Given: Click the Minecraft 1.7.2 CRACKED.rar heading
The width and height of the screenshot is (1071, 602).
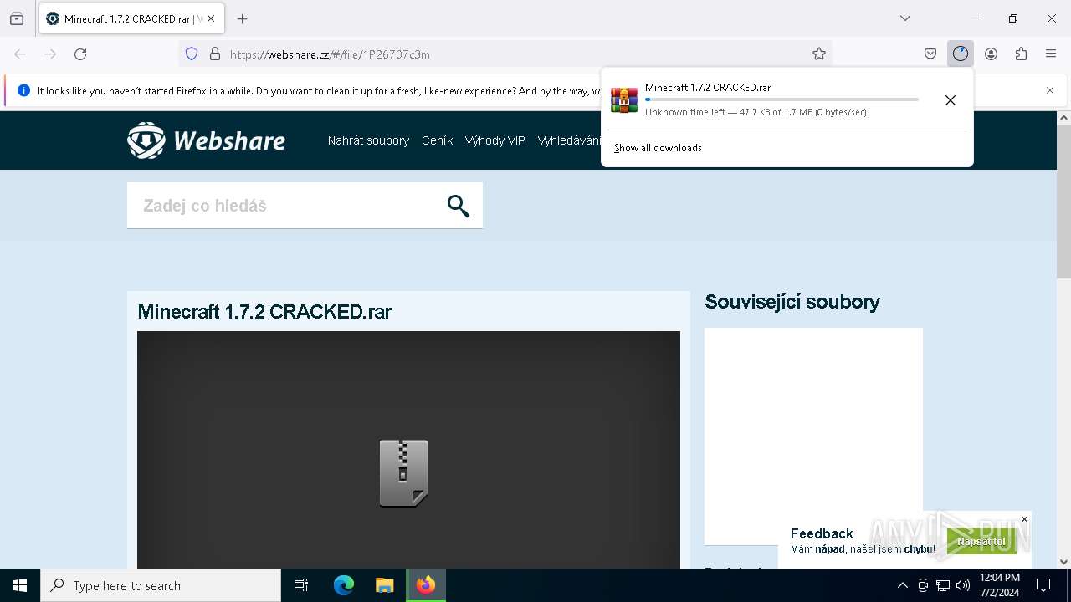Looking at the screenshot, I should pyautogui.click(x=264, y=312).
